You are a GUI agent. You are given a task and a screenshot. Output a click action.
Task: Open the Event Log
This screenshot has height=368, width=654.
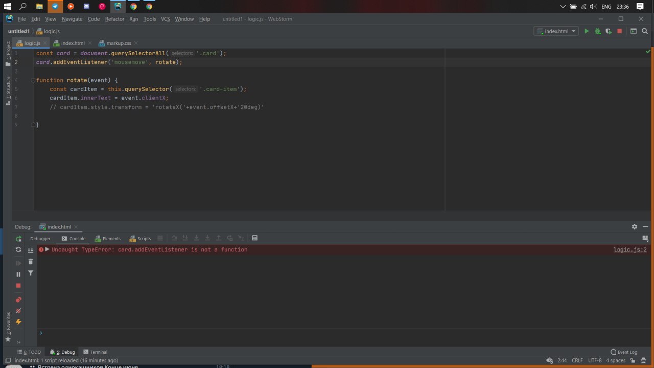624,352
